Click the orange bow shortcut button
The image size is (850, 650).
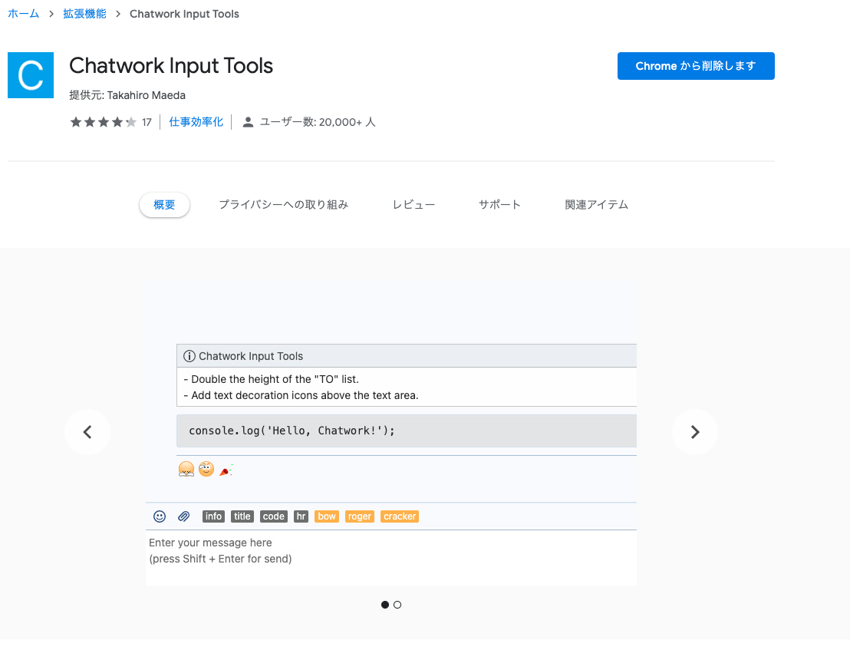point(326,516)
